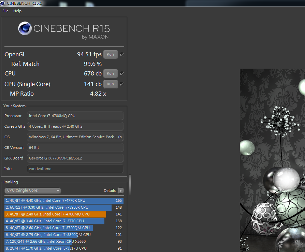Select ranking row Intel Core i7-4770K
Viewport: 305px width, 252px height.
click(64, 200)
